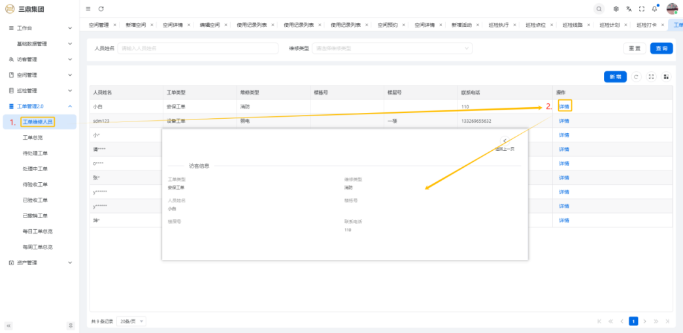Image resolution: width=683 pixels, height=333 pixels.
Task: Expand the 访客管理 sidebar menu
Action: [39, 59]
